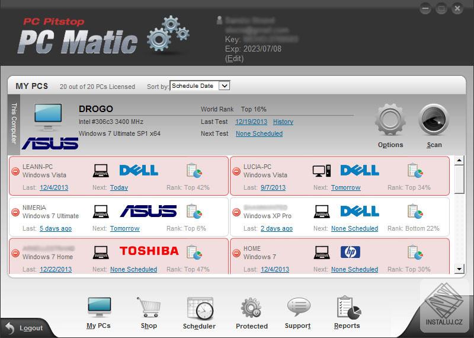Go to My PCs section
The height and width of the screenshot is (338, 474).
(x=99, y=313)
